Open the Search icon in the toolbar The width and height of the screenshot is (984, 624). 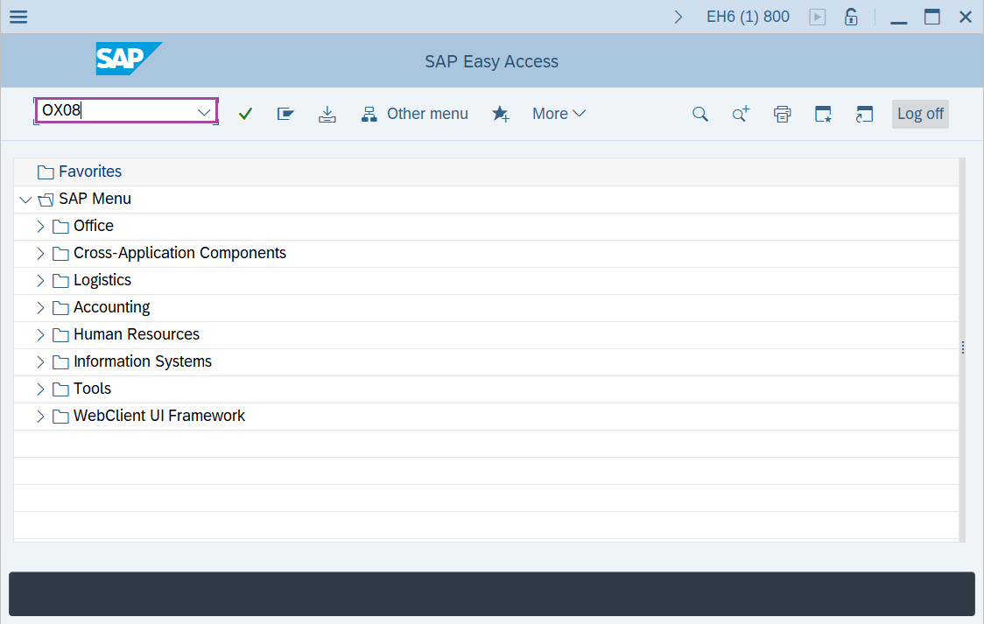(x=699, y=113)
